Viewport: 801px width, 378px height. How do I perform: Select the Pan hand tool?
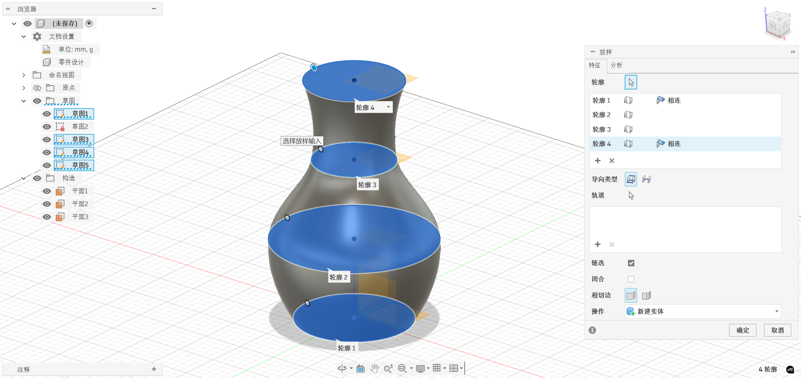(x=374, y=368)
